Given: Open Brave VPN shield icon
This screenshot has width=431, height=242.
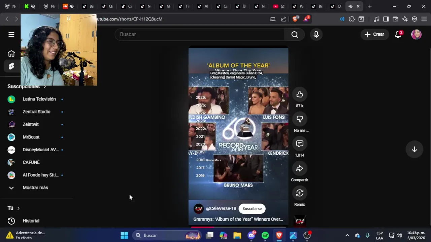Looking at the screenshot, I should coord(415,19).
